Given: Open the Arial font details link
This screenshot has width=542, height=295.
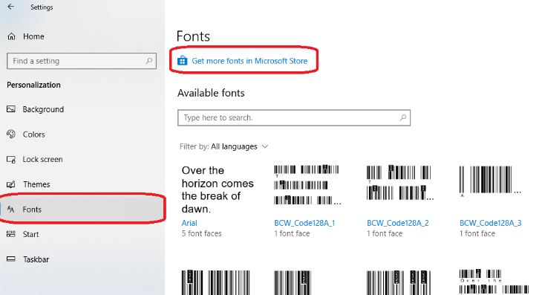Looking at the screenshot, I should click(189, 223).
